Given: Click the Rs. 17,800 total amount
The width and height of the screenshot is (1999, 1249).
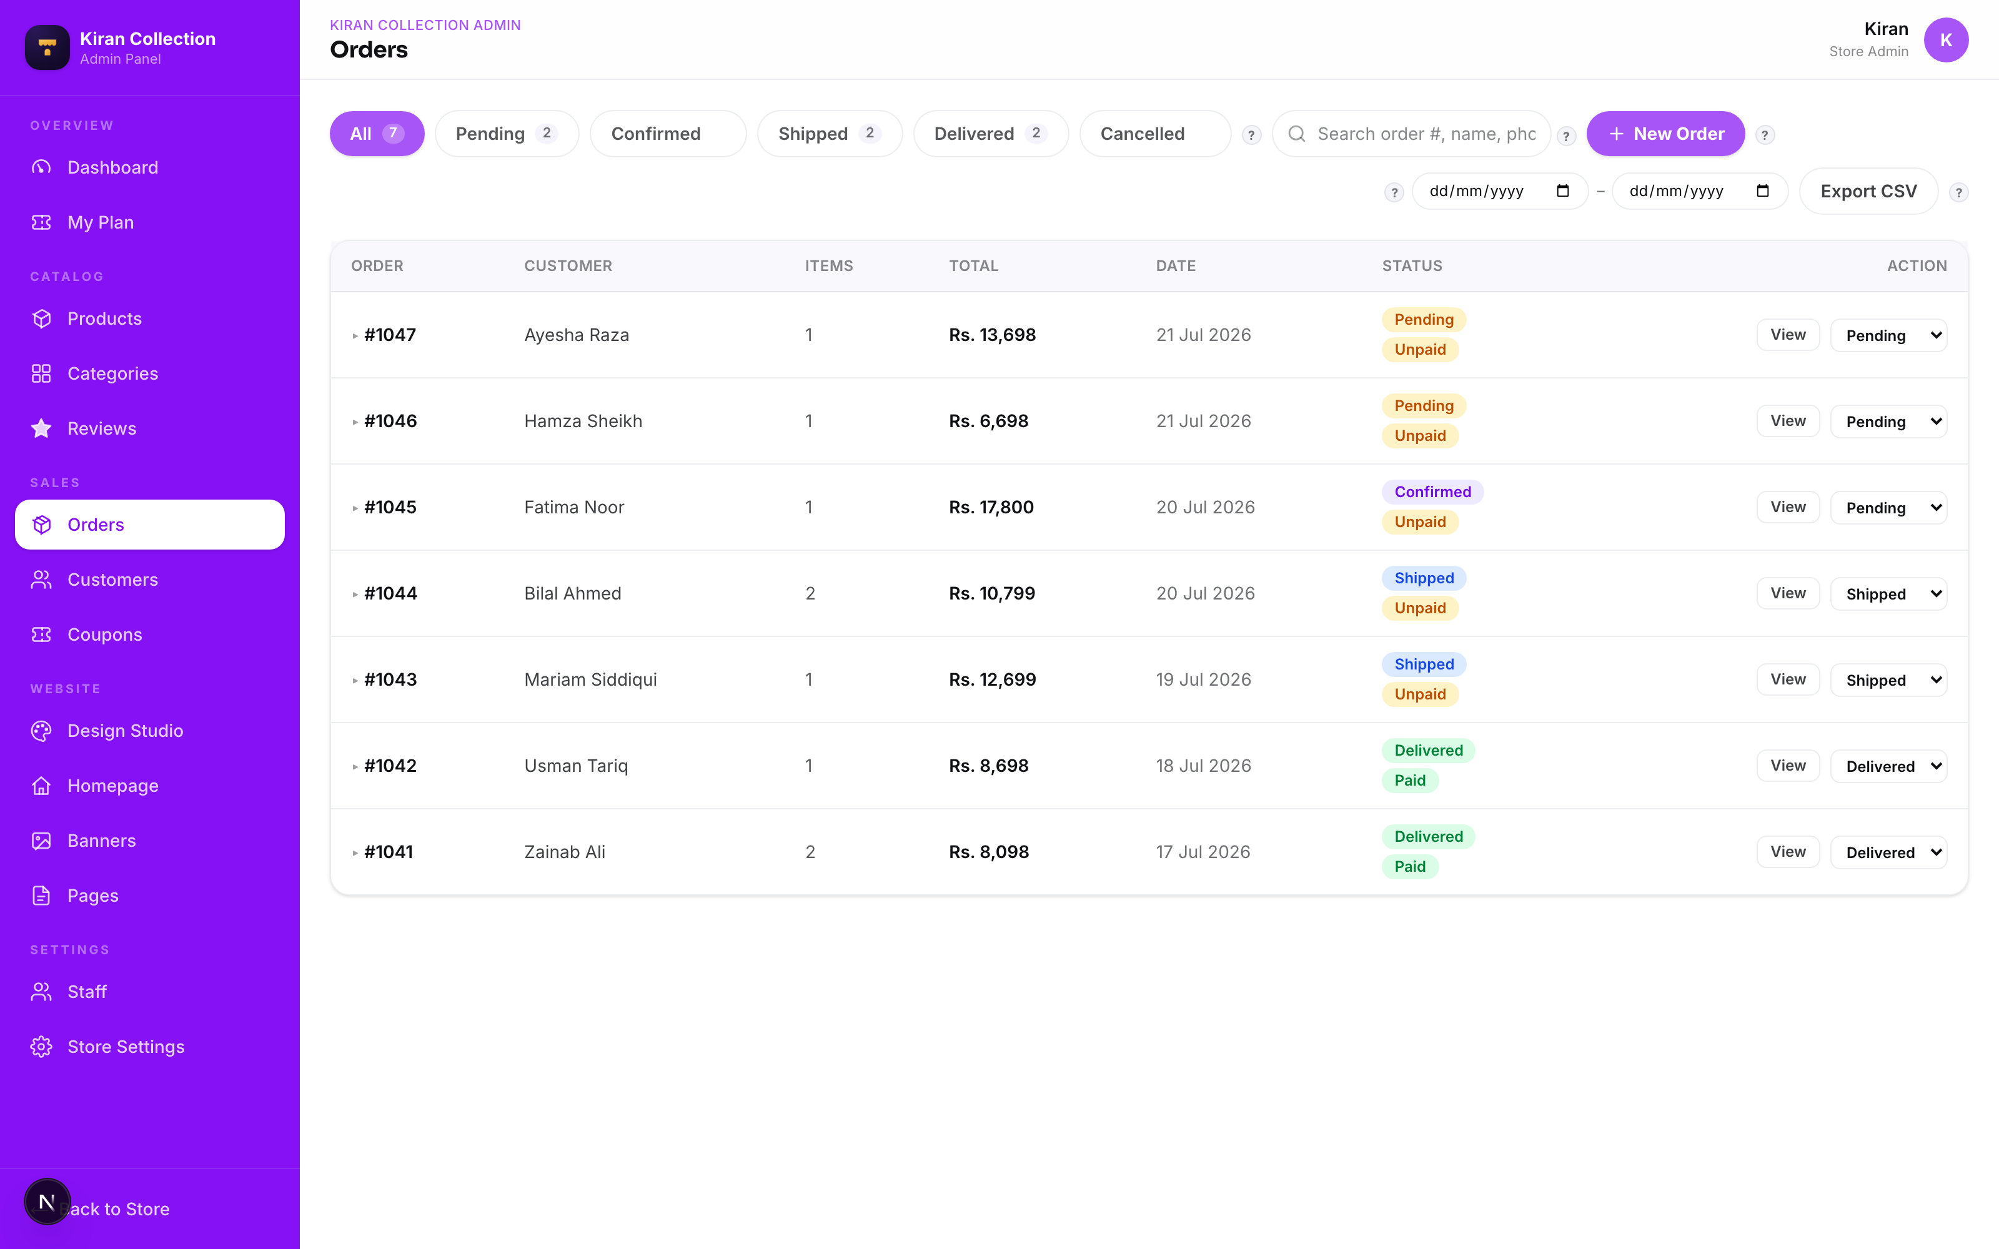Looking at the screenshot, I should click(991, 507).
